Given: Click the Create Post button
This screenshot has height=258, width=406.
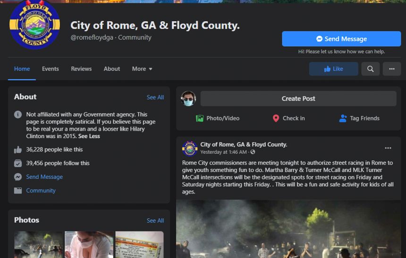Looking at the screenshot, I should (x=298, y=99).
